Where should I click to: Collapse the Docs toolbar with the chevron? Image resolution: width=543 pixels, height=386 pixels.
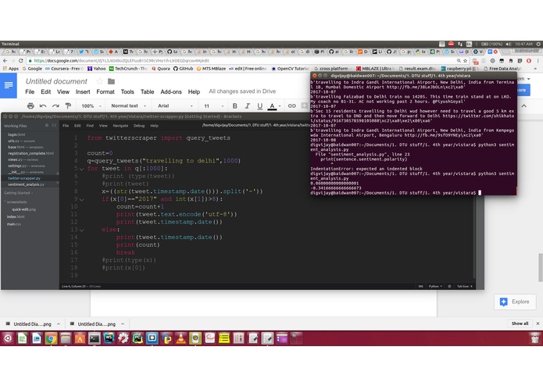pos(524,106)
